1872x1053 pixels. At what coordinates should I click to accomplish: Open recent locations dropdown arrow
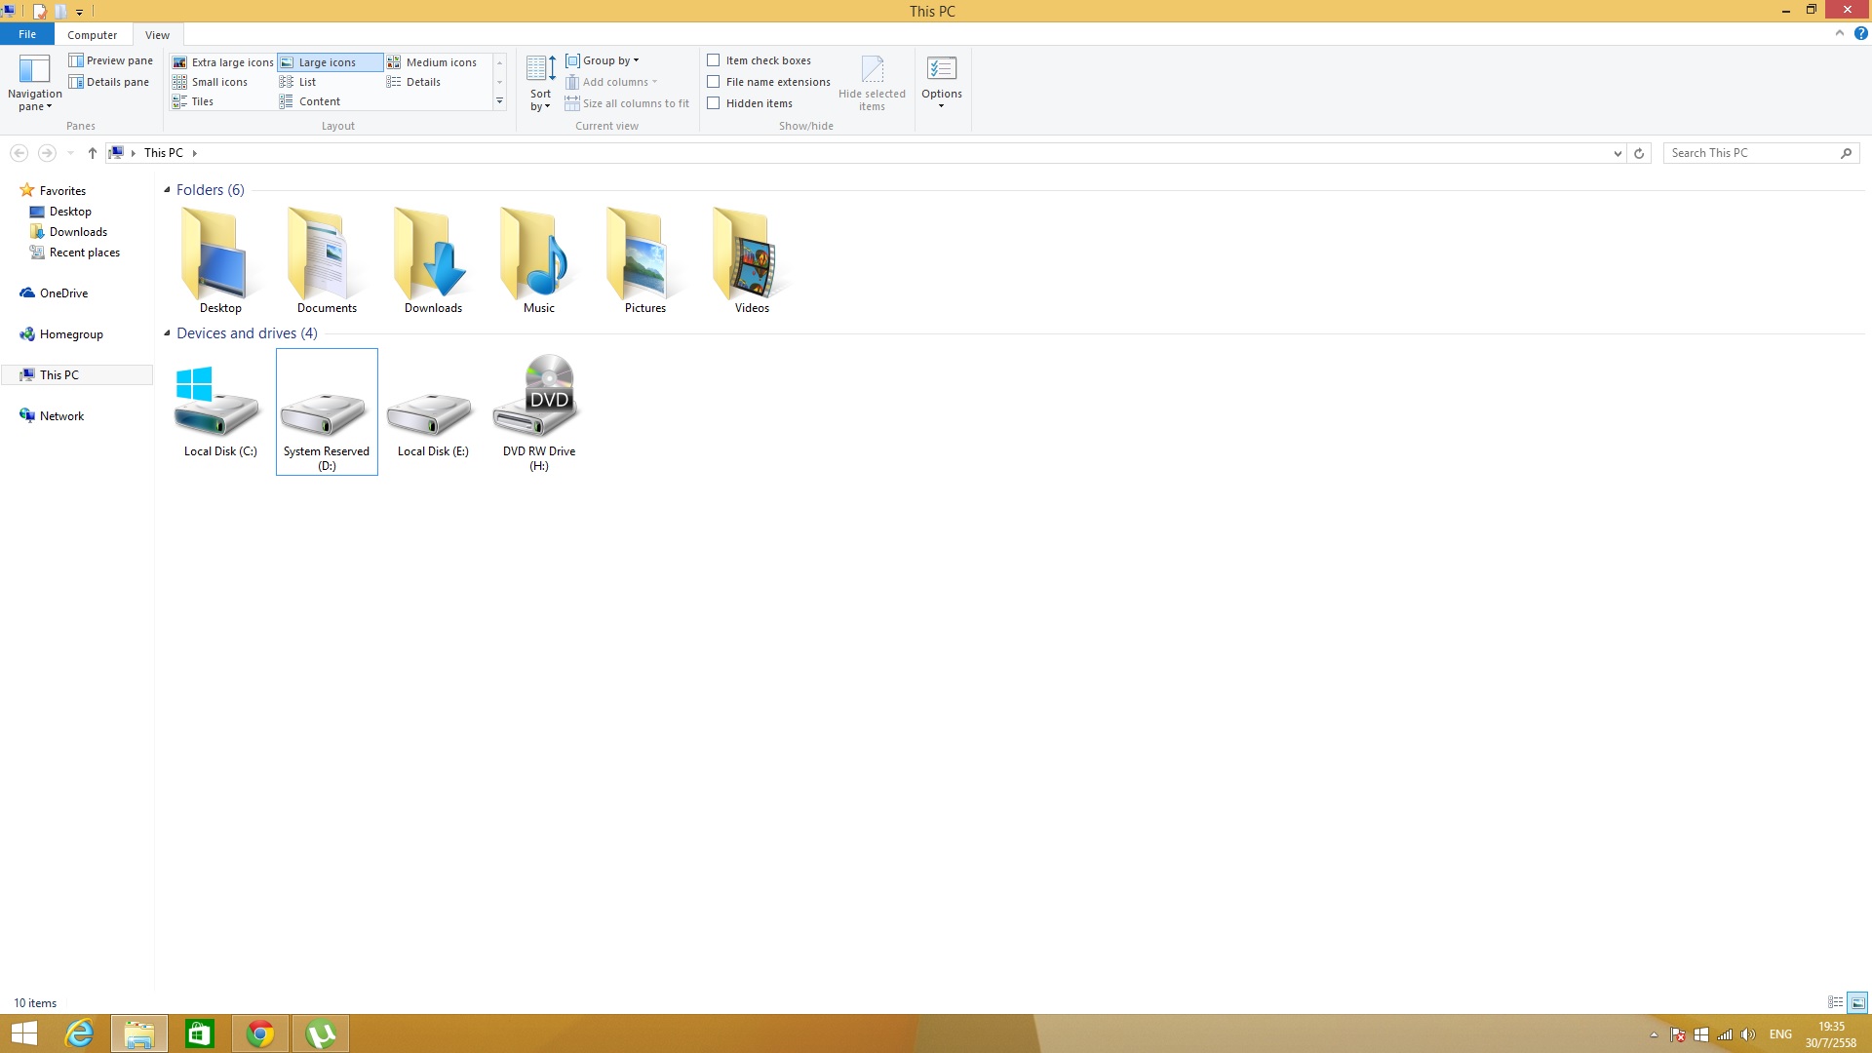click(x=70, y=153)
